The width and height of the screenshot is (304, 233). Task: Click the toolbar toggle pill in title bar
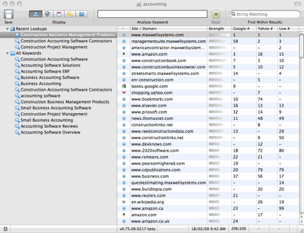(x=298, y=4)
